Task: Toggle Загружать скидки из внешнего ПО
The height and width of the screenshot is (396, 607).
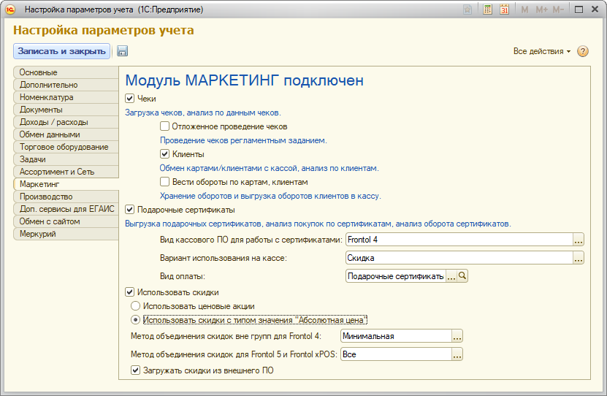Action: tap(135, 370)
